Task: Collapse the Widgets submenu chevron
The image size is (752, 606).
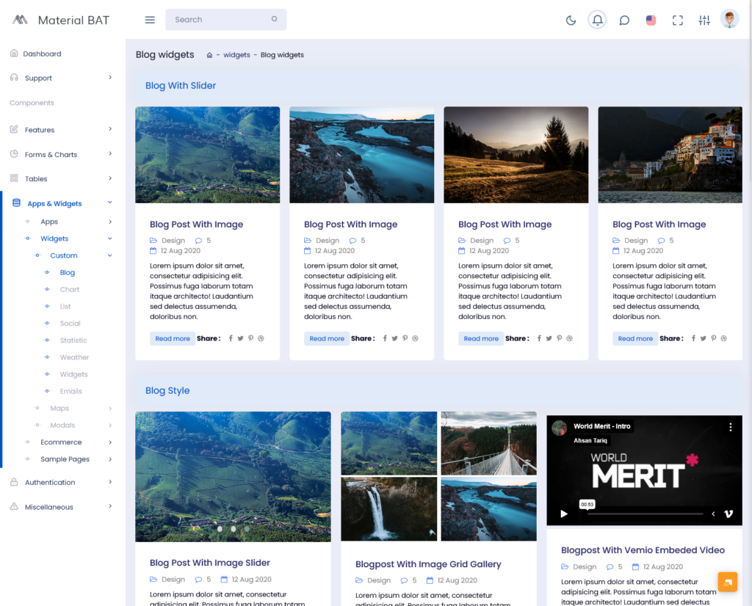Action: tap(110, 238)
